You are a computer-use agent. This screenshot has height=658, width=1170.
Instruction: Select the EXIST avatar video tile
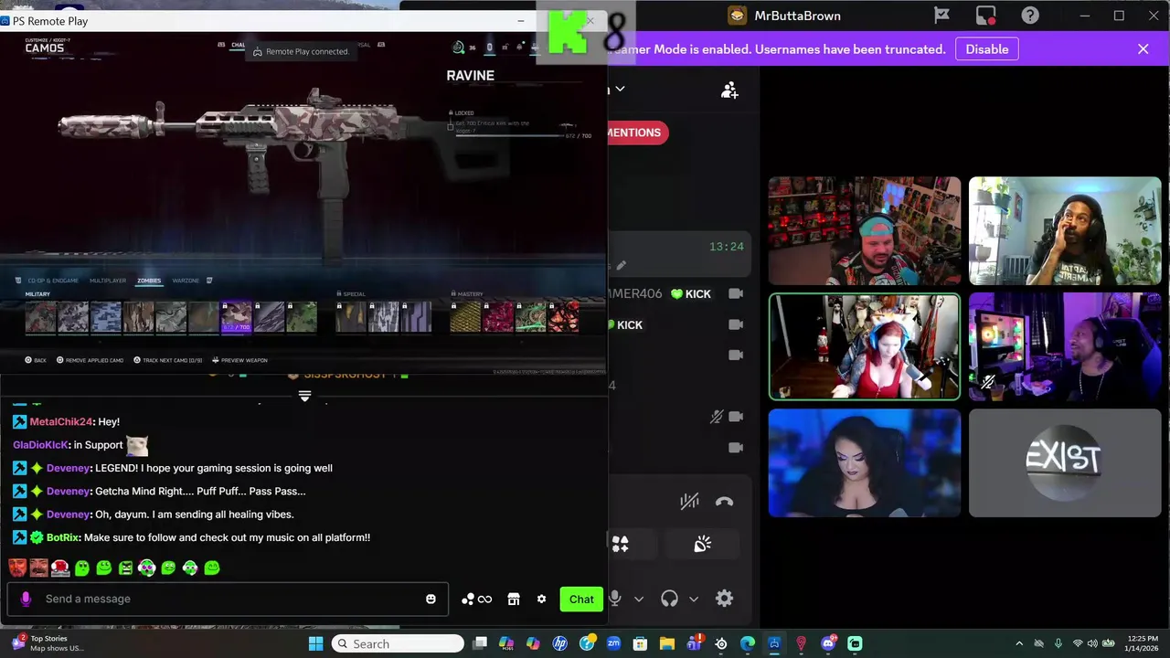point(1065,462)
